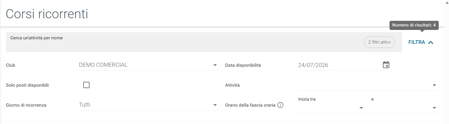Click the Corsi ricorrenti page title
The image size is (449, 124).
tap(47, 14)
